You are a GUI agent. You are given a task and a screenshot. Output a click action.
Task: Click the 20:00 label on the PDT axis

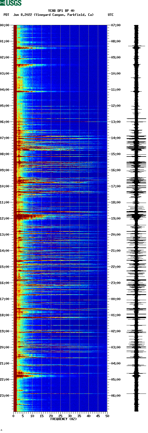click(x=5, y=347)
